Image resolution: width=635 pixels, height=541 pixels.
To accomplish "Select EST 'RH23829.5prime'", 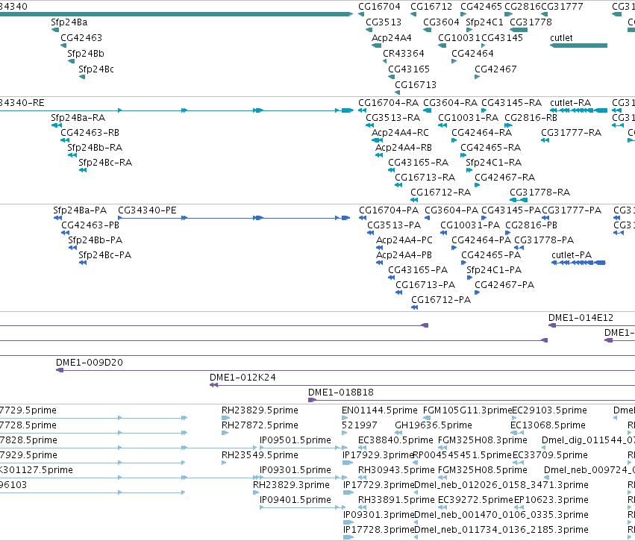I will (260, 410).
